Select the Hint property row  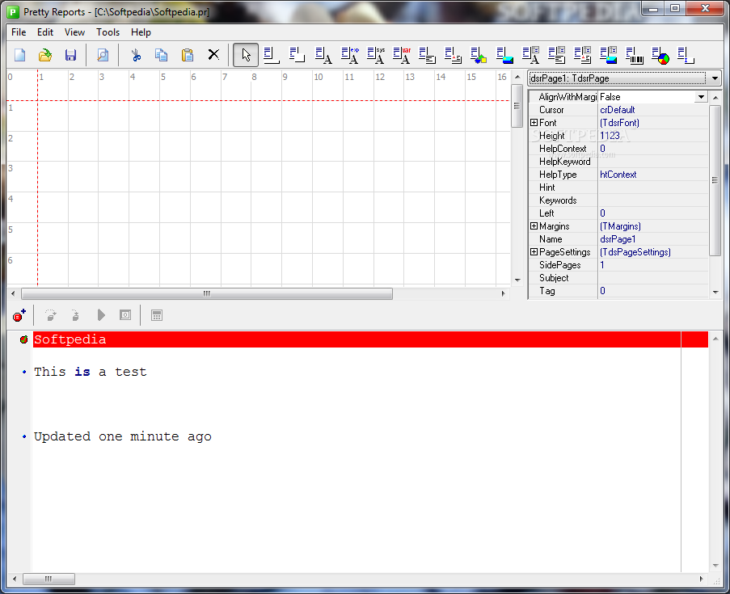pyautogui.click(x=618, y=187)
